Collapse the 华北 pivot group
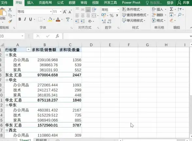 point(7,80)
